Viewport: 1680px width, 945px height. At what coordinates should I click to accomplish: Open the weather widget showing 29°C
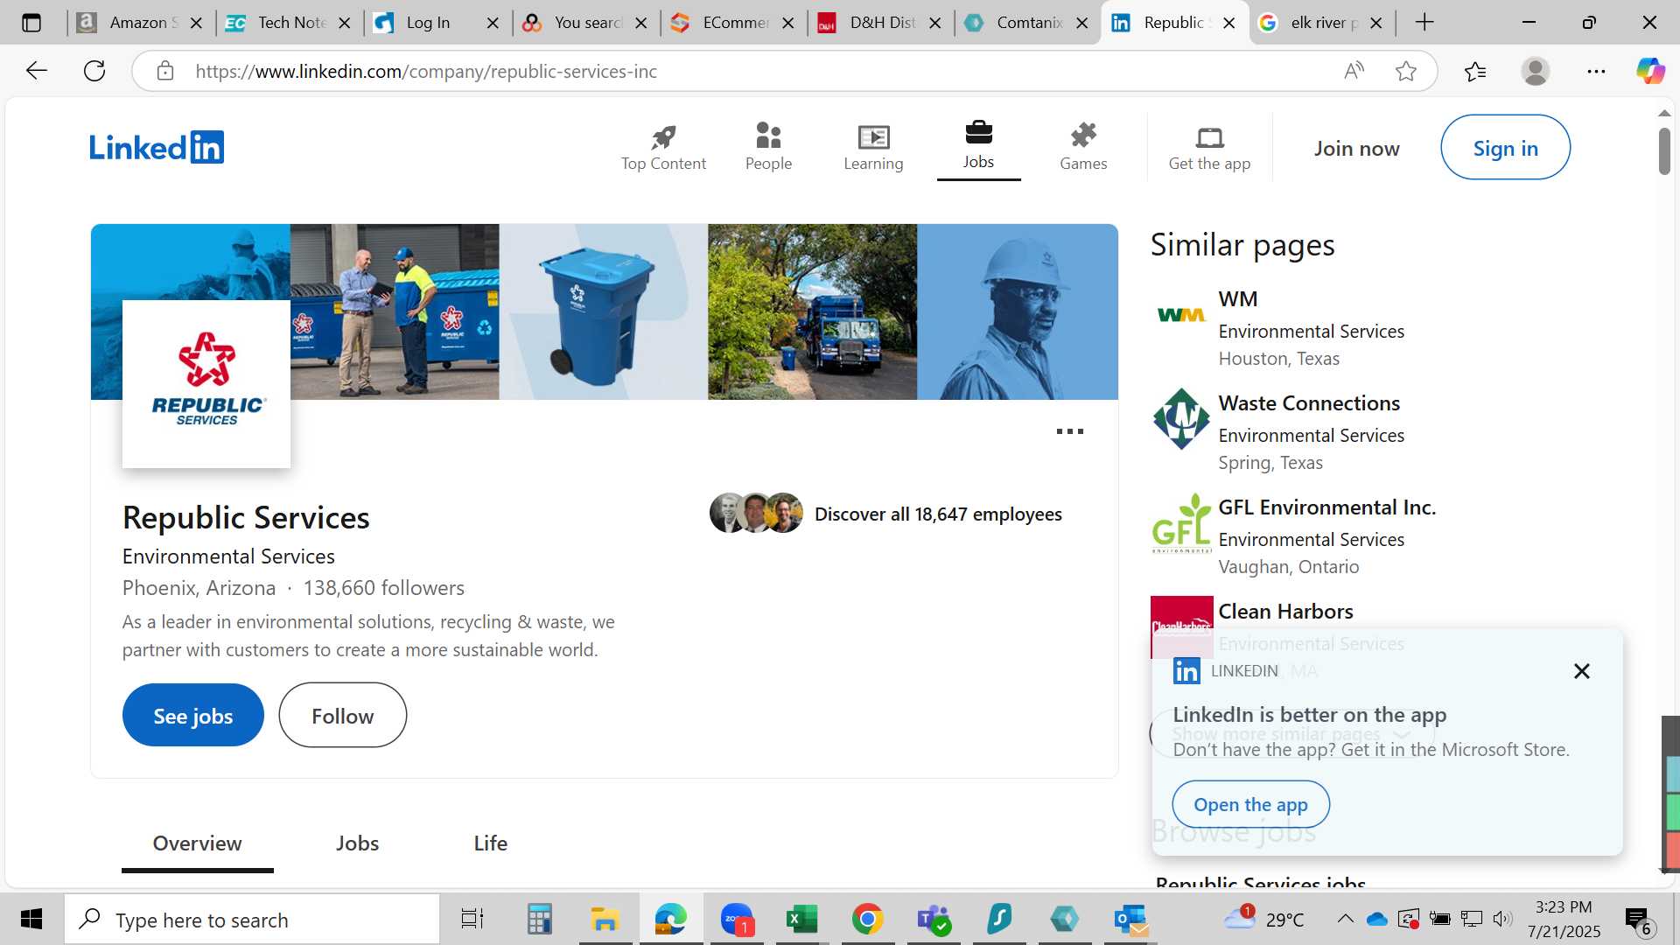click(1264, 919)
